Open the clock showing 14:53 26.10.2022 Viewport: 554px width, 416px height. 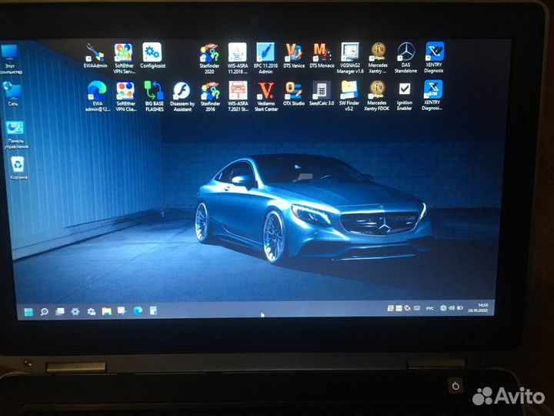click(478, 307)
